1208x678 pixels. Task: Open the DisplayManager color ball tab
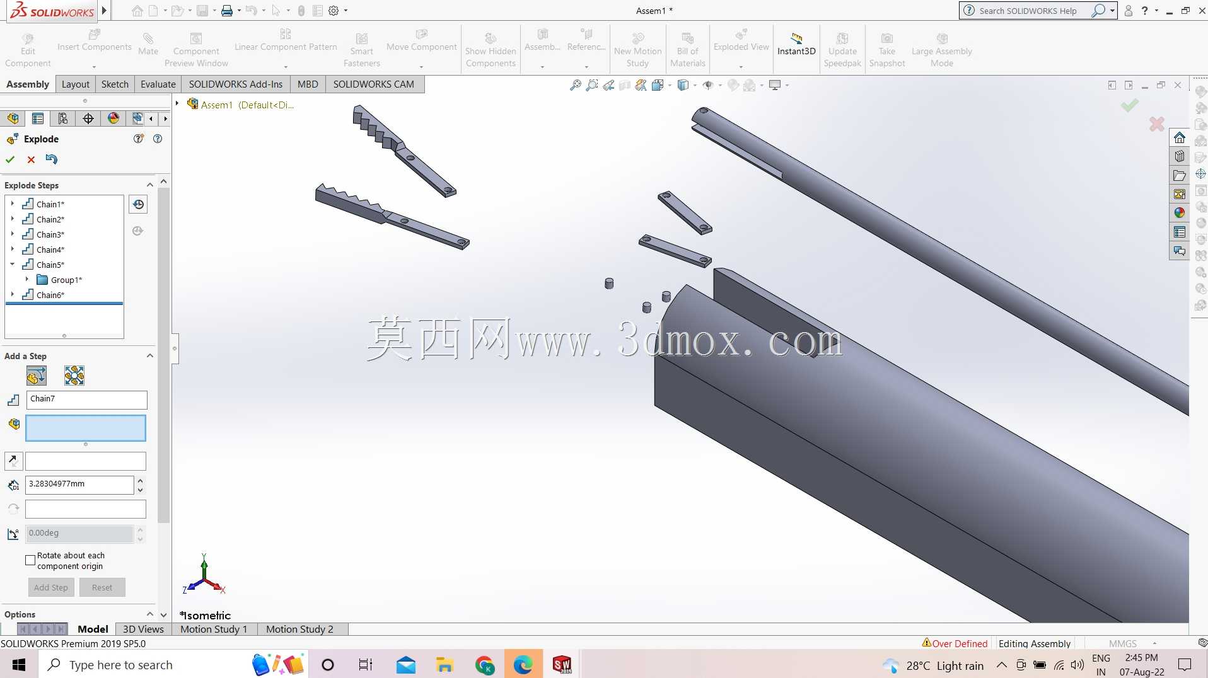pyautogui.click(x=113, y=118)
